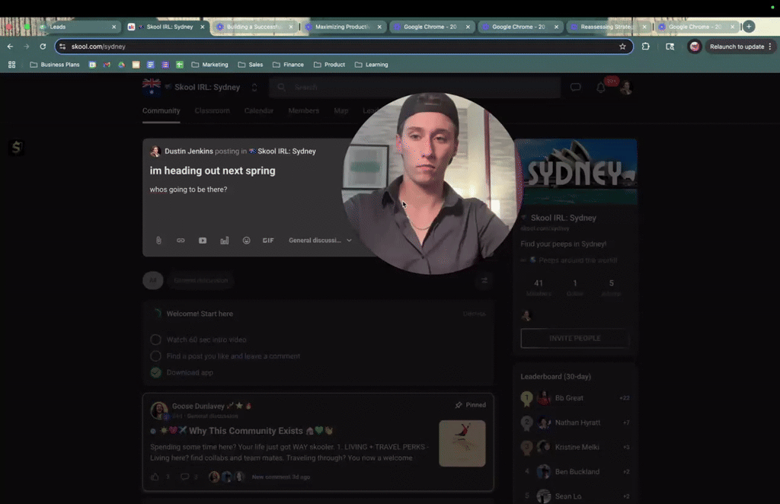Screen dimensions: 780x504
Task: Open Bb Great on the leaderboard
Action: (x=568, y=398)
